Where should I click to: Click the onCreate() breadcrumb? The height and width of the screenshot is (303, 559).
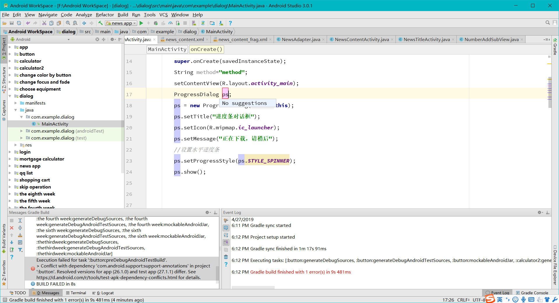pos(206,49)
